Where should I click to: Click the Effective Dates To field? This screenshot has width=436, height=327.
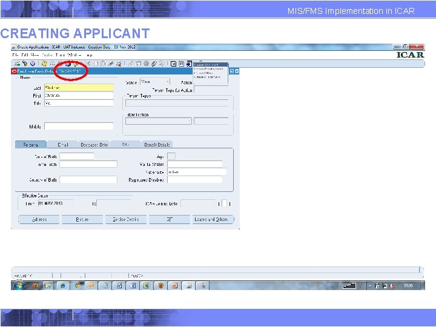114,203
